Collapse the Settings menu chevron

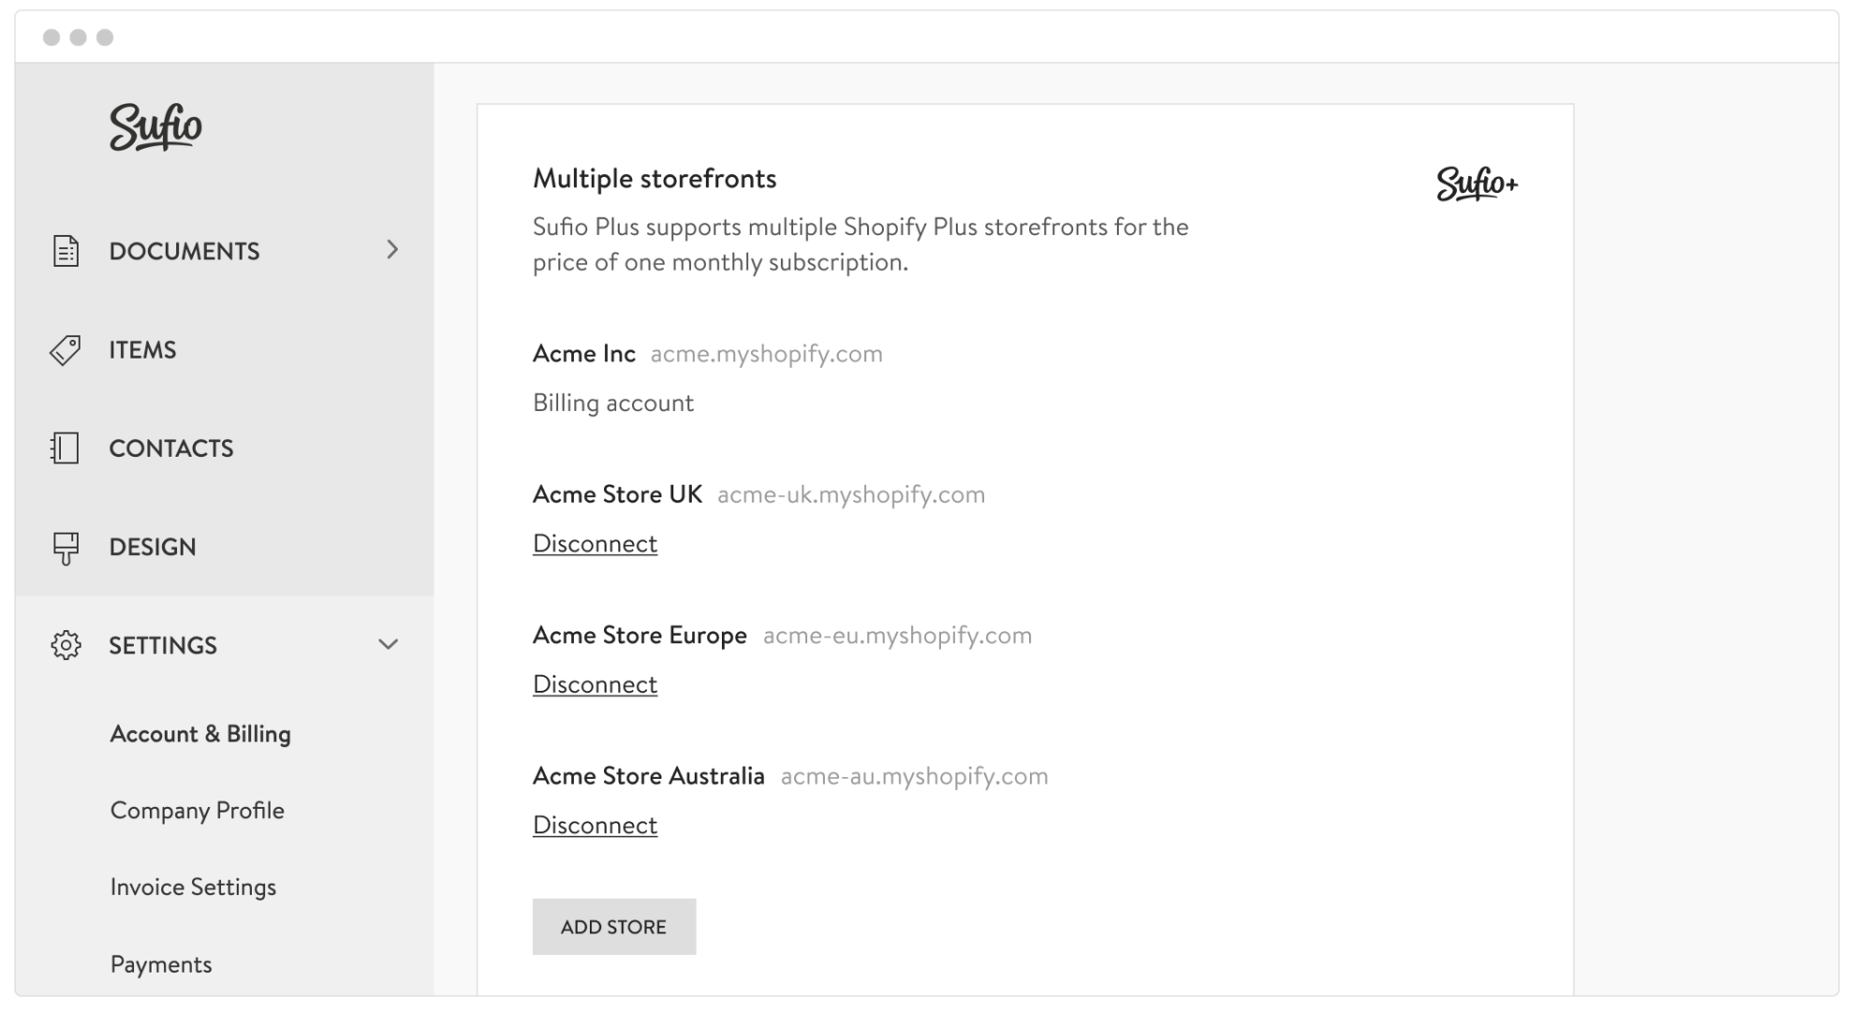pos(388,644)
